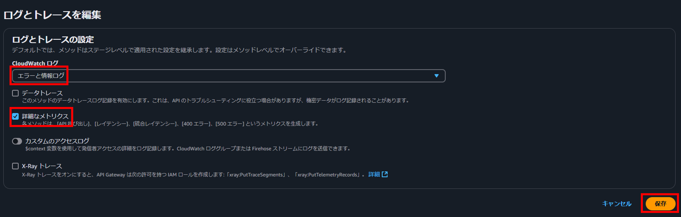Enable the データトレース checkbox
This screenshot has height=217, width=681.
click(15, 93)
